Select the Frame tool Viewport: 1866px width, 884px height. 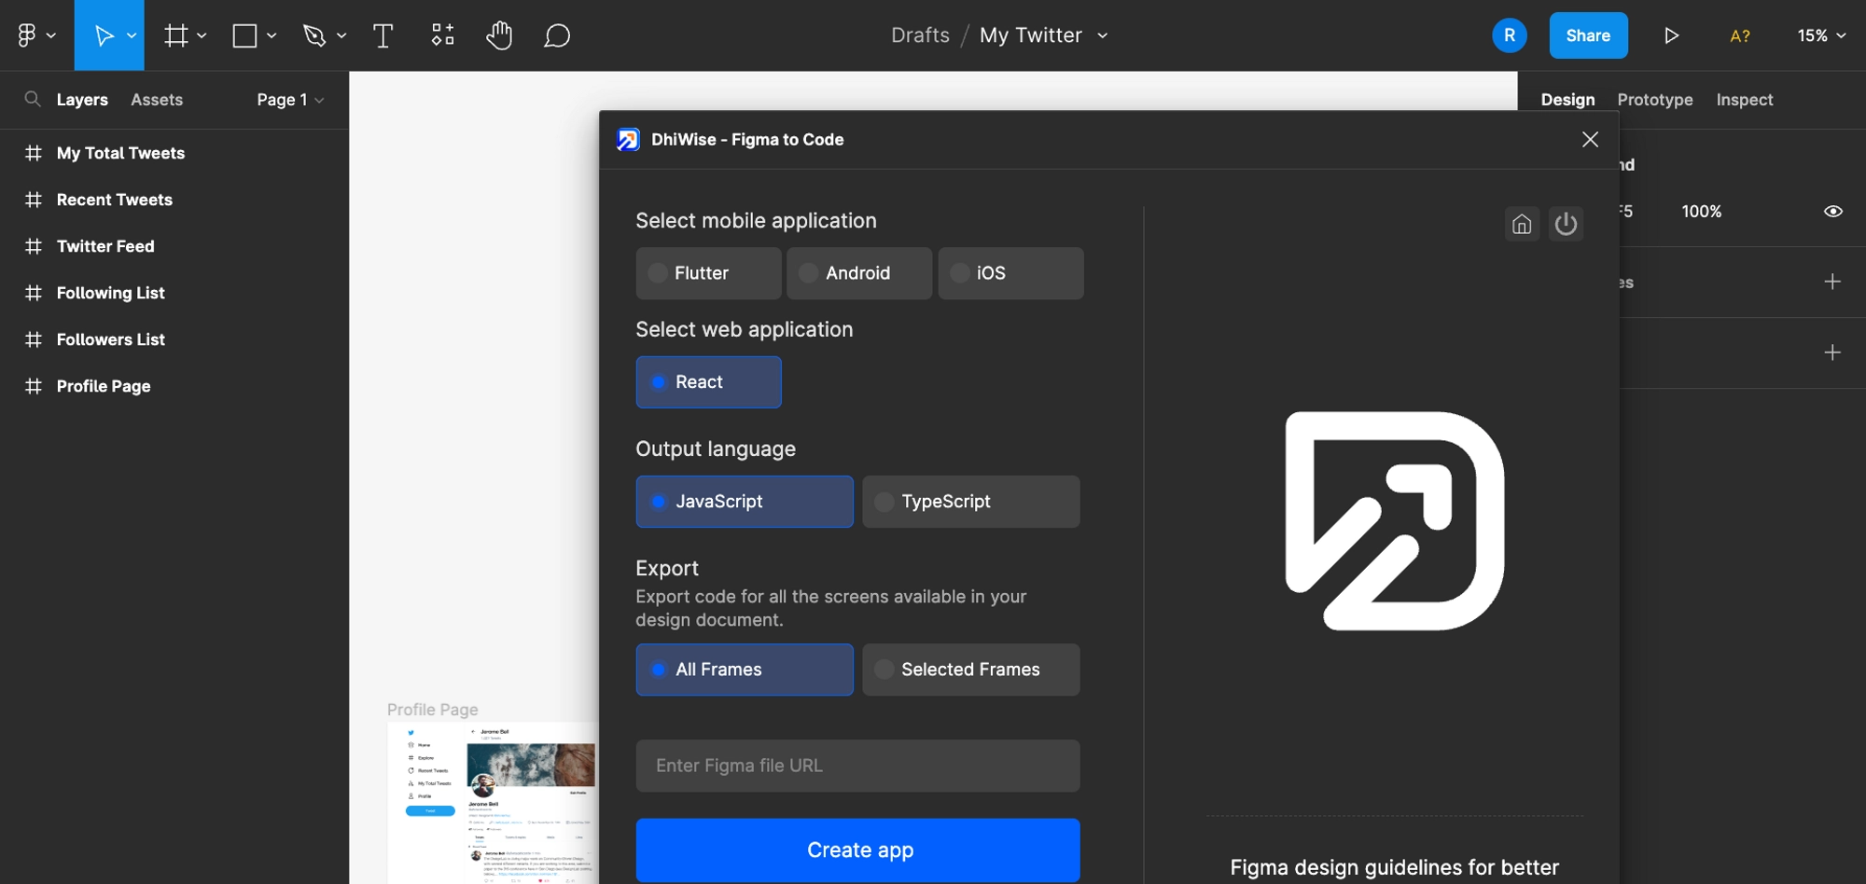176,35
